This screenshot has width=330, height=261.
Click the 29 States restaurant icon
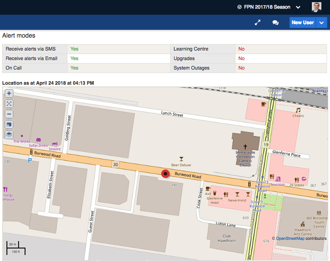coord(297,180)
